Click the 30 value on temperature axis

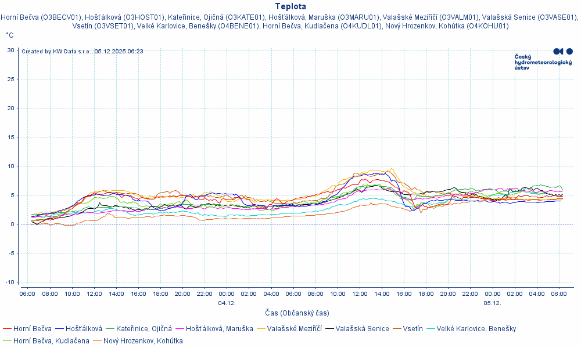(x=10, y=50)
